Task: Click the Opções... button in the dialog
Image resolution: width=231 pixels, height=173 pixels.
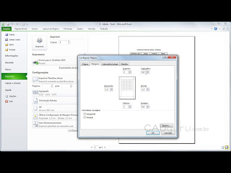Action: [167, 125]
